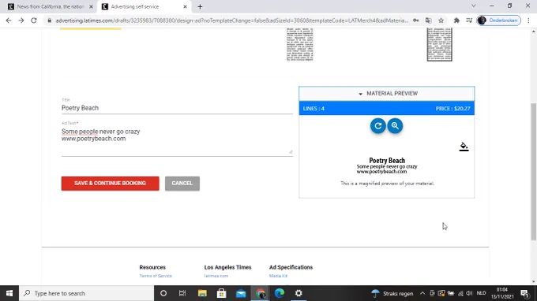Viewport: 537px width, 301px height.
Task: Open the clock and date flyout
Action: click(502, 293)
